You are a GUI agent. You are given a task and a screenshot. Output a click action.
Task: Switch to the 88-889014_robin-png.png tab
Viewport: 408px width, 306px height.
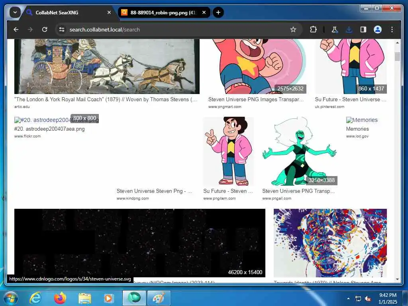164,12
